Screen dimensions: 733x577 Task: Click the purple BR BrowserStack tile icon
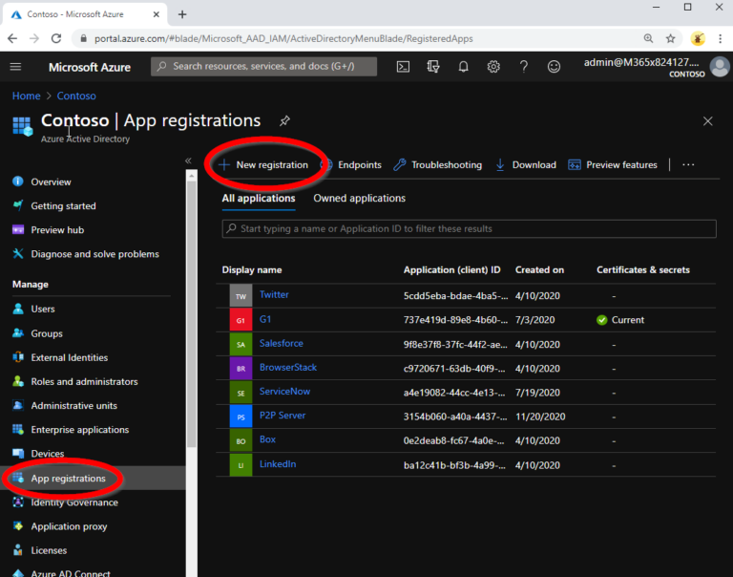[x=241, y=369]
